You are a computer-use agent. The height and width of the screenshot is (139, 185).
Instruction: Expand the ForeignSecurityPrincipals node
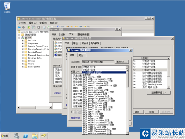click(22, 49)
